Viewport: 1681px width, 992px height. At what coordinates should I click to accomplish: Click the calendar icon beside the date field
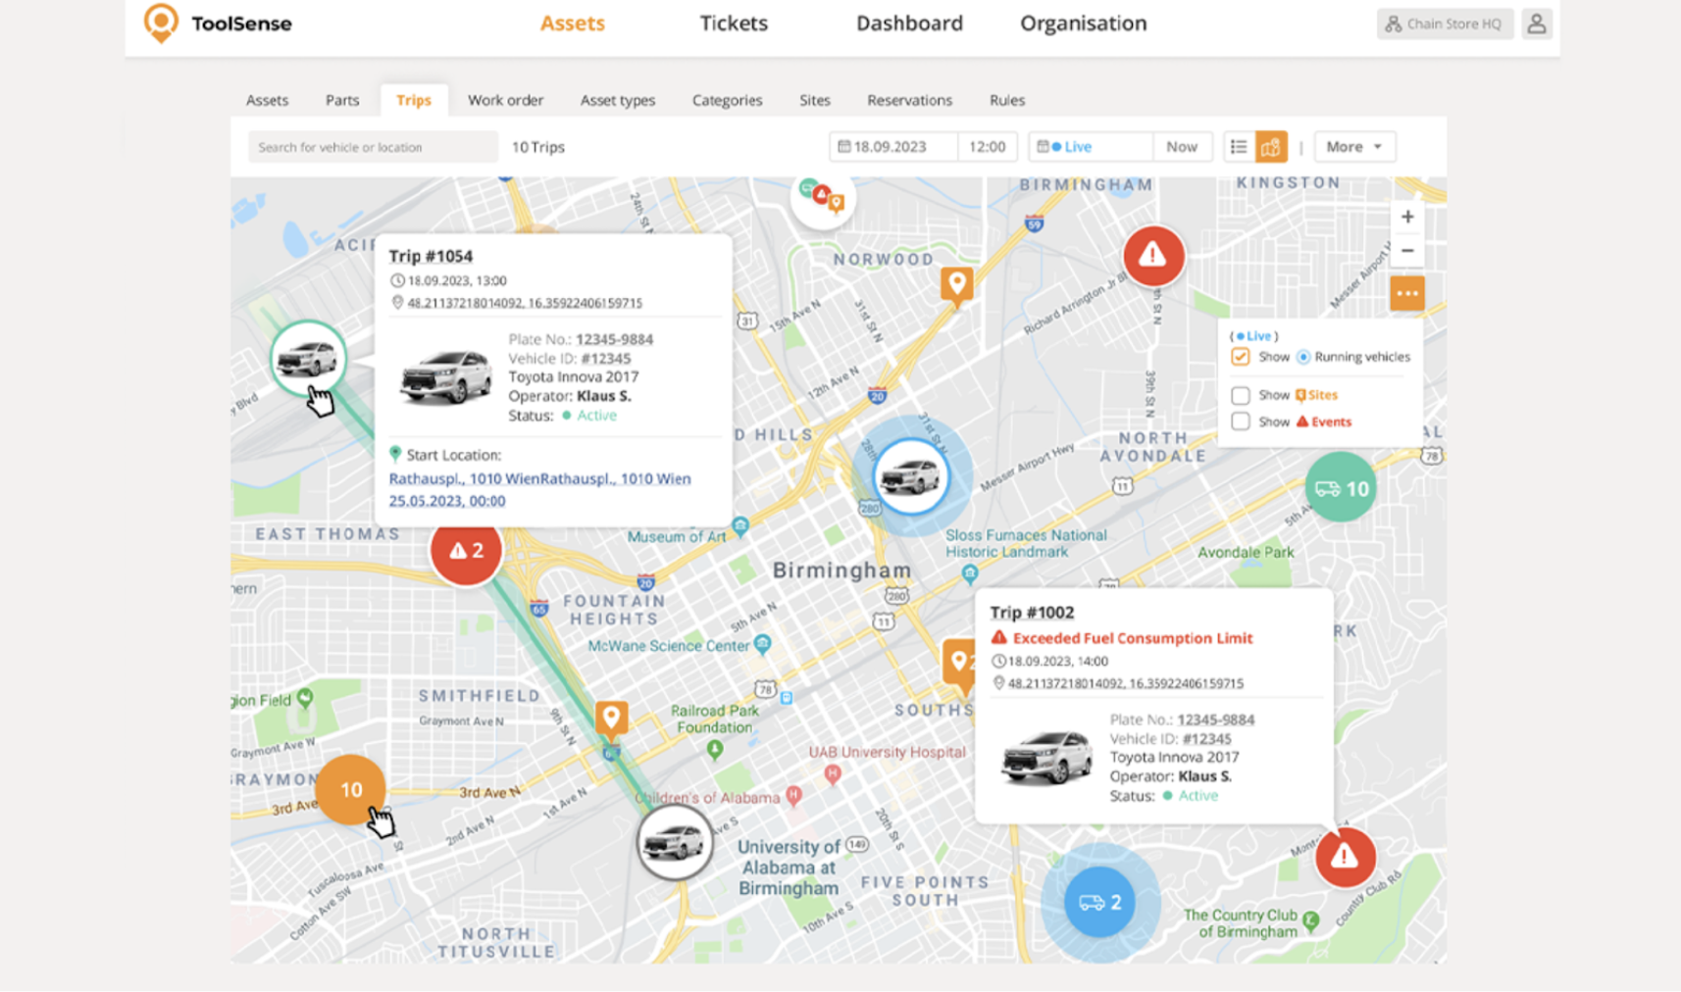[x=846, y=146]
